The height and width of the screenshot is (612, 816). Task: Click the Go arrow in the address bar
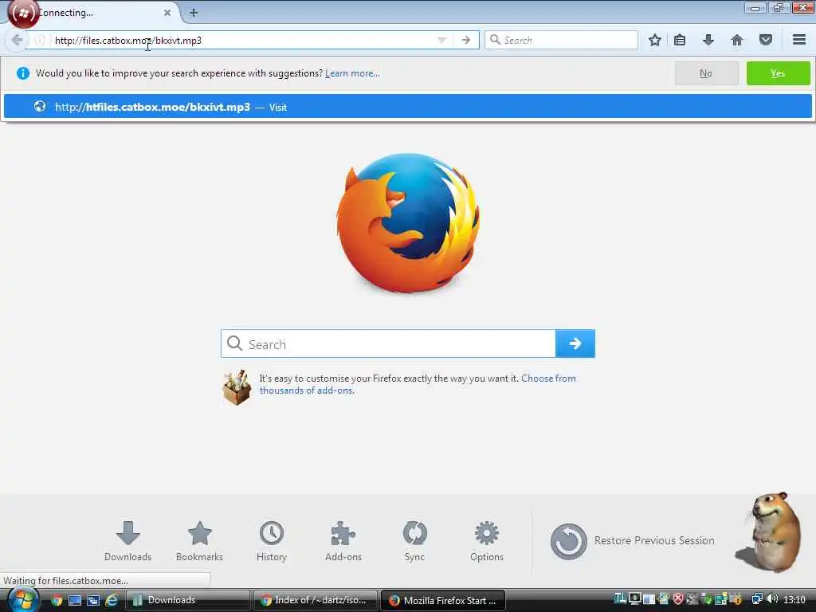click(x=465, y=40)
